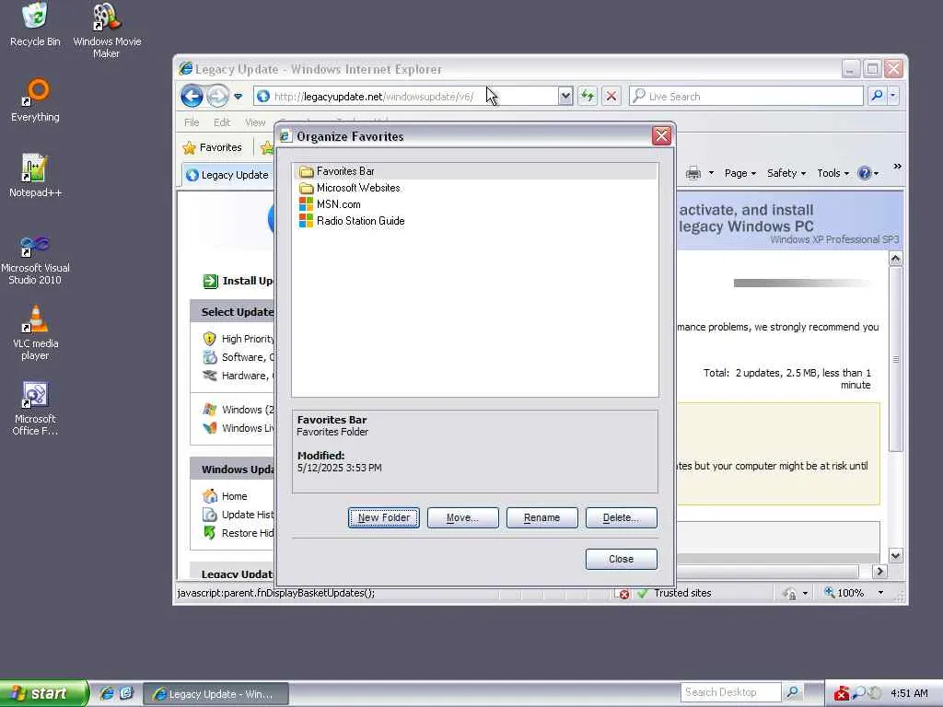The height and width of the screenshot is (707, 943).
Task: Click the Live Search box
Action: [746, 96]
